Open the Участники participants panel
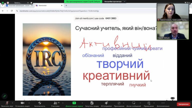Image resolution: width=192 pixels, height=108 pixels. tap(55, 103)
